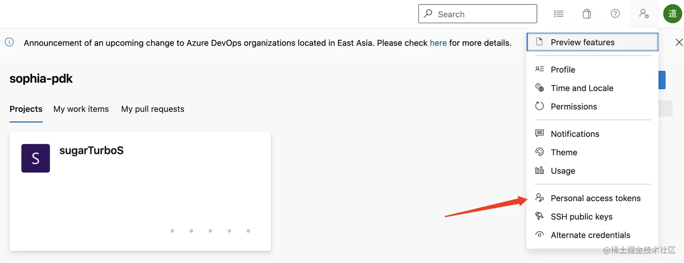The height and width of the screenshot is (263, 684).
Task: Open the sugarTurboS purple S tile
Action: 35,158
